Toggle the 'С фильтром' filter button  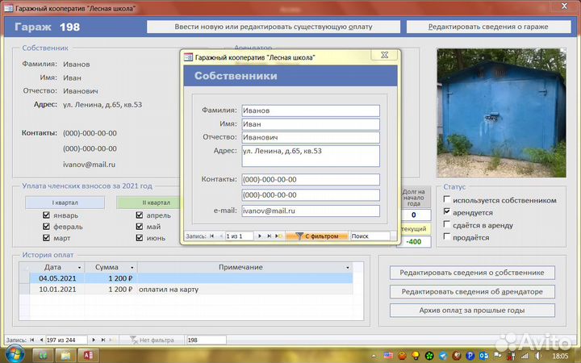pos(317,236)
